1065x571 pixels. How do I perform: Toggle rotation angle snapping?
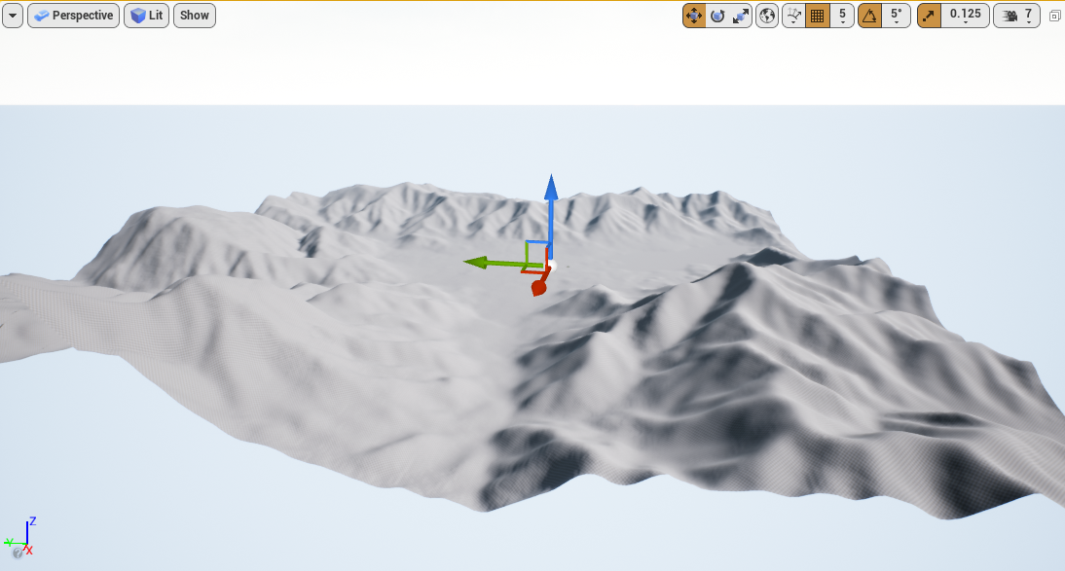pyautogui.click(x=870, y=15)
